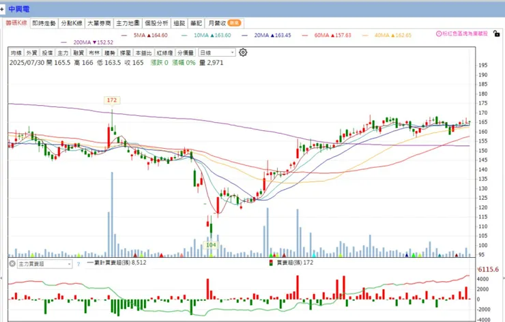Switch to the 分點K線 tab
Screen dimensions: 505x322
click(x=72, y=23)
